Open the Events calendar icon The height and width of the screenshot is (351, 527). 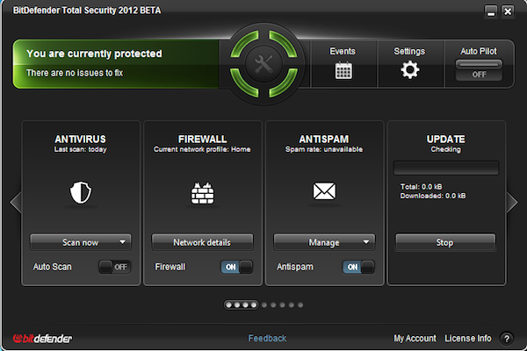point(343,70)
